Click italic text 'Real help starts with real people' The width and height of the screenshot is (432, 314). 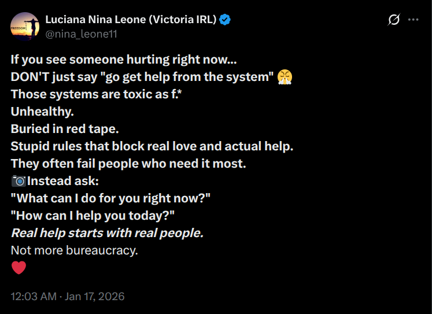pyautogui.click(x=107, y=234)
